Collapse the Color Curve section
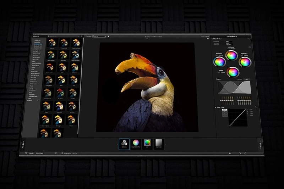 click(x=215, y=107)
